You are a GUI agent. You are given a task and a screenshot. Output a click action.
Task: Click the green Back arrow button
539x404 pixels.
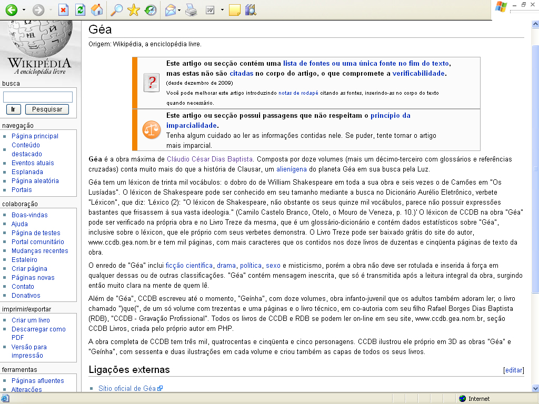coord(11,10)
